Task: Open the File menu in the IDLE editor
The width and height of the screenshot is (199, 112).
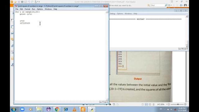Action: point(17,9)
